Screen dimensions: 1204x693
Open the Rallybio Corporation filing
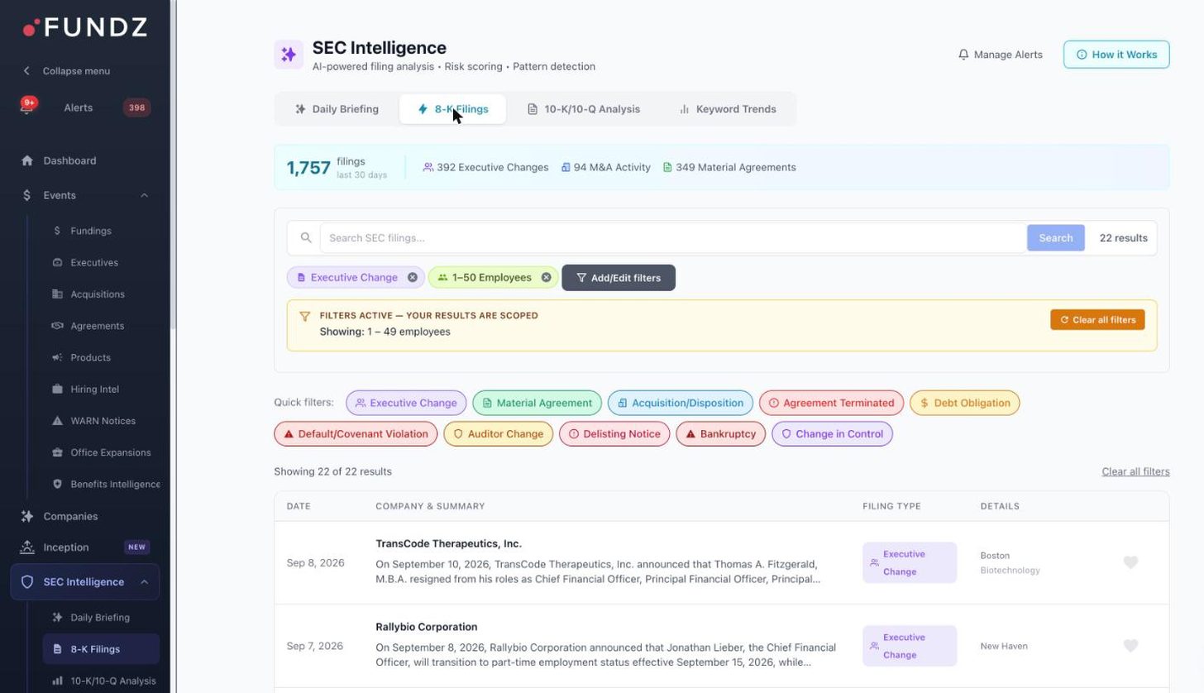[427, 627]
